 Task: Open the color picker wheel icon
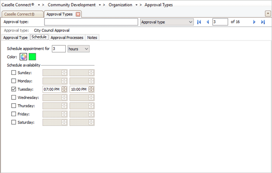23,57
